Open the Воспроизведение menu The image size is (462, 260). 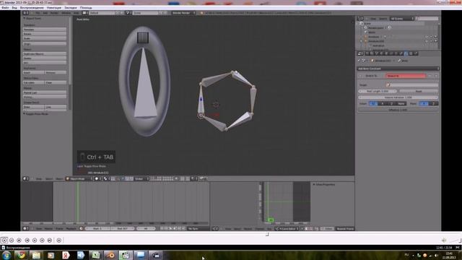click(x=32, y=8)
